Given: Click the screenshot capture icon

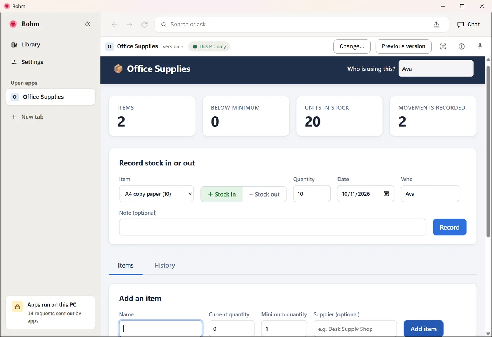Looking at the screenshot, I should point(443,46).
